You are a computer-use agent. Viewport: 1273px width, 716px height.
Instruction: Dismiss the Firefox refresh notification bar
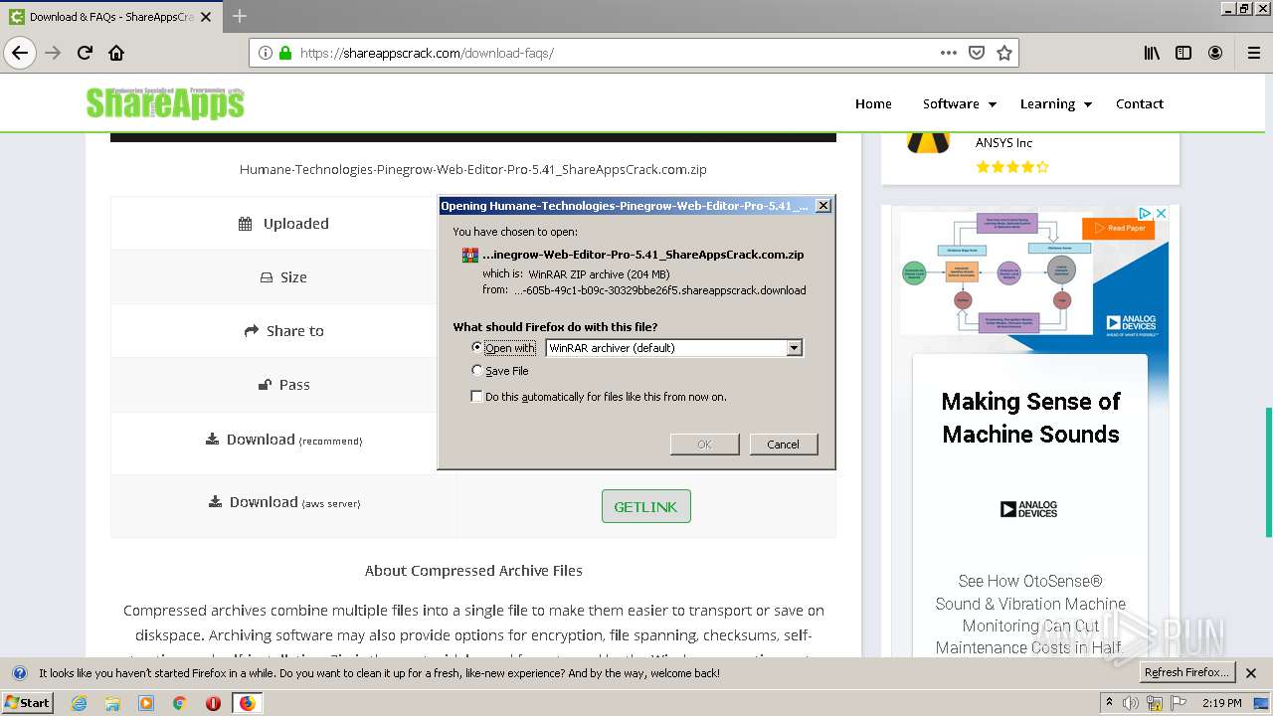(x=1251, y=672)
